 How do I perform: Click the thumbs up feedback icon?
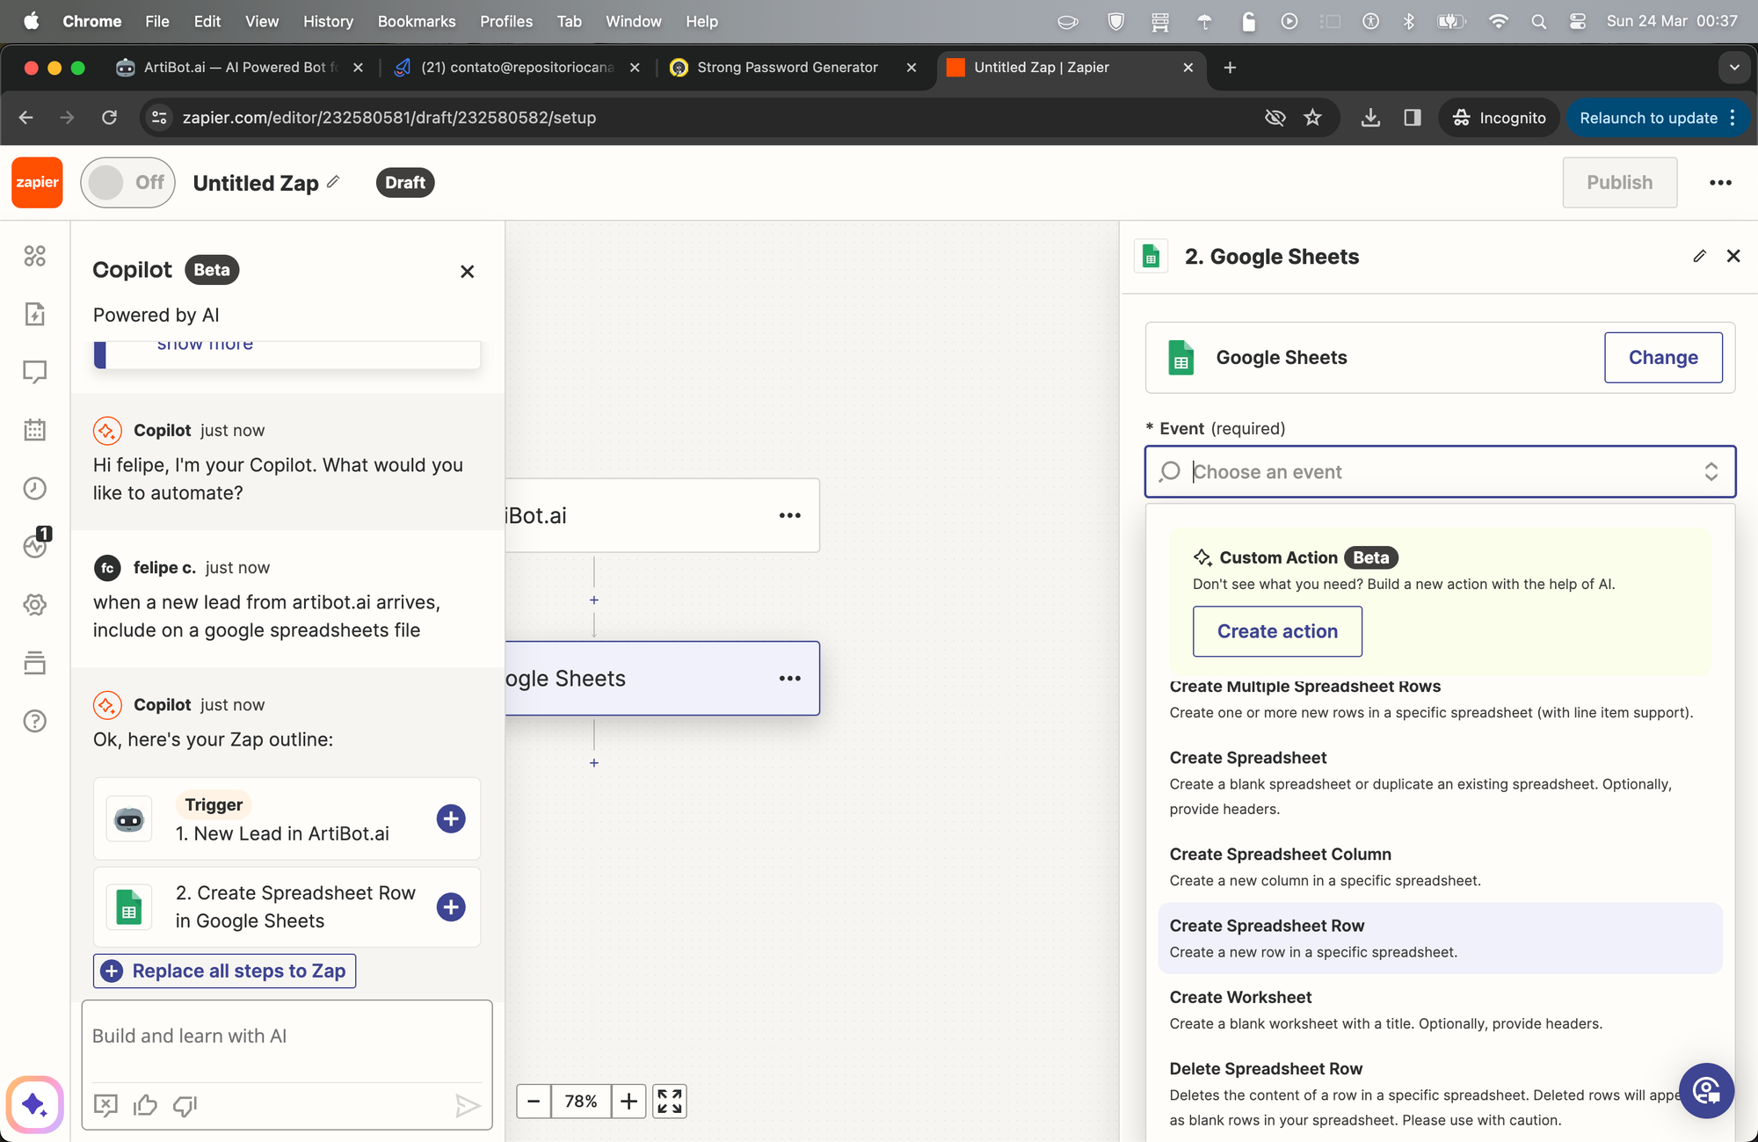(x=145, y=1105)
